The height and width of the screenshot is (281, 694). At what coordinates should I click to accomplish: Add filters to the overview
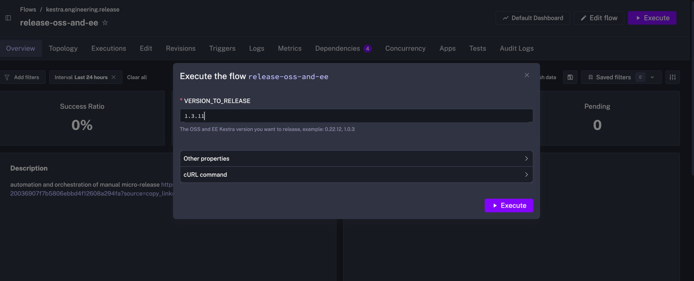pyautogui.click(x=22, y=77)
